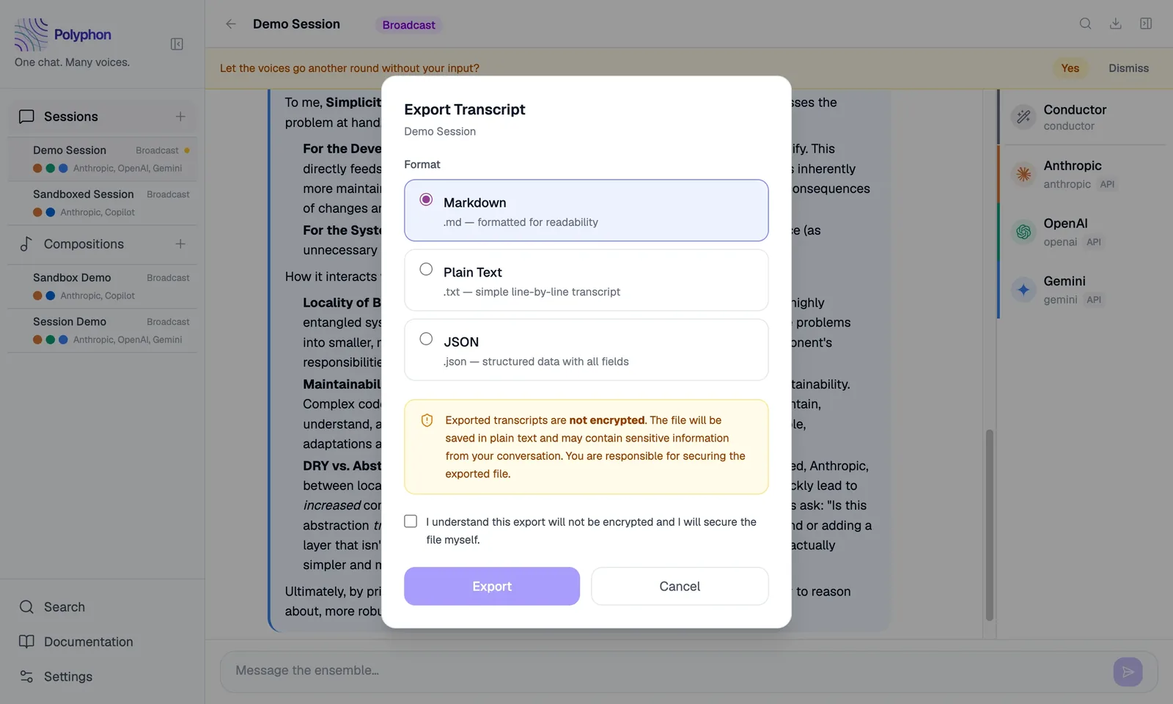The height and width of the screenshot is (704, 1173).
Task: Click the Compositions music note icon
Action: pyautogui.click(x=26, y=243)
